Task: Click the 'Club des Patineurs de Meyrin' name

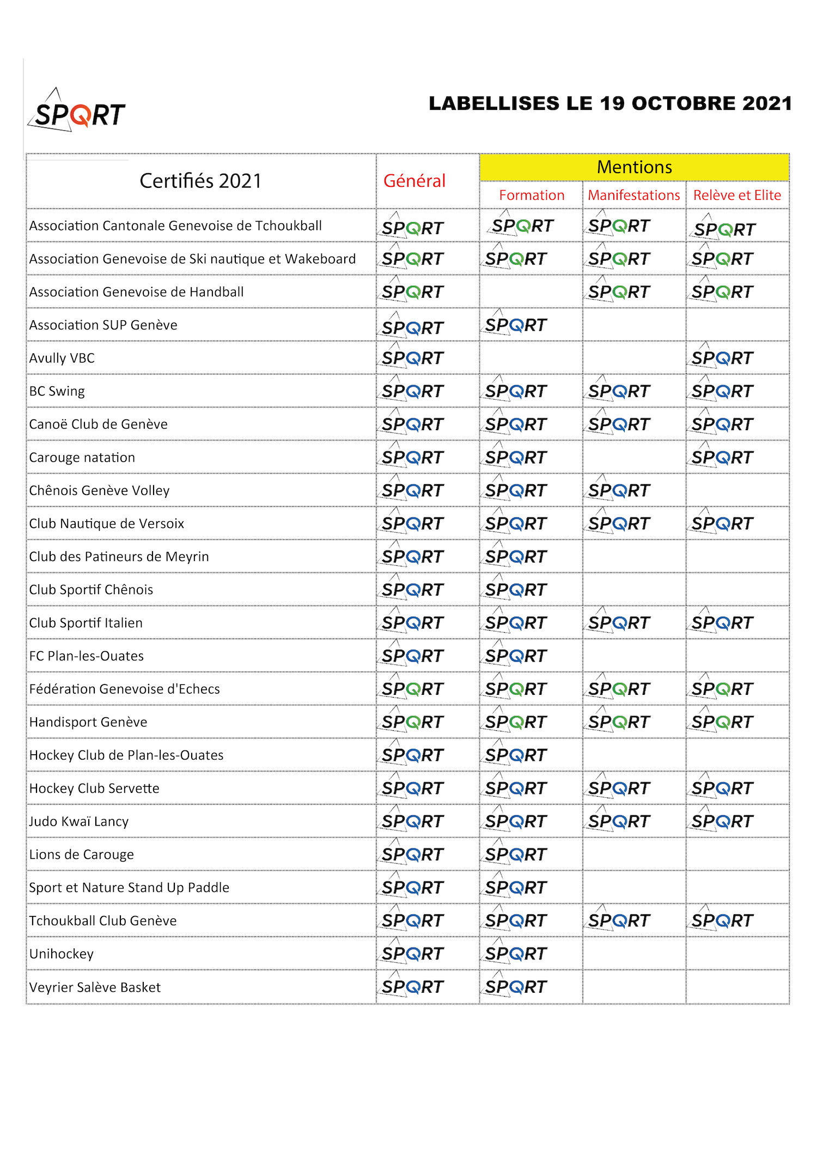Action: pos(119,557)
